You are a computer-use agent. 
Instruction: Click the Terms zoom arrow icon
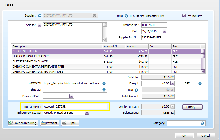126,16
